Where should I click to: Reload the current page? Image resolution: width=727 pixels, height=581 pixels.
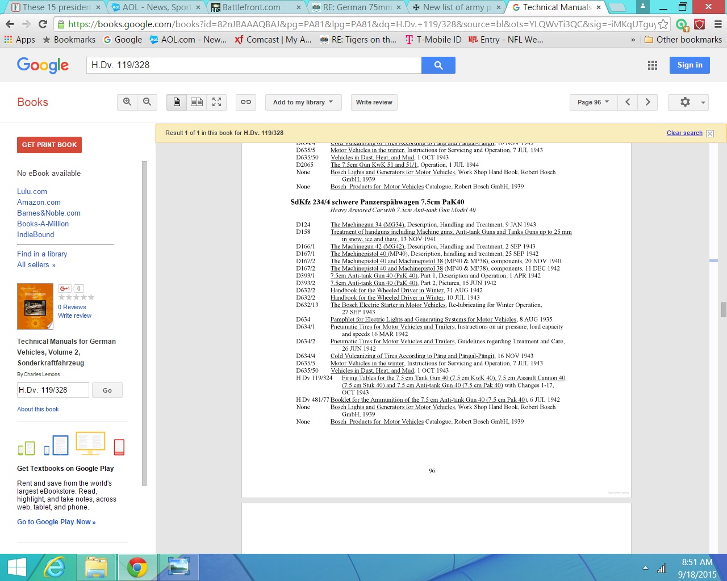[x=43, y=24]
